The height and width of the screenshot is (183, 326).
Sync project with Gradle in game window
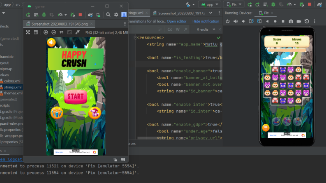coord(90,15)
